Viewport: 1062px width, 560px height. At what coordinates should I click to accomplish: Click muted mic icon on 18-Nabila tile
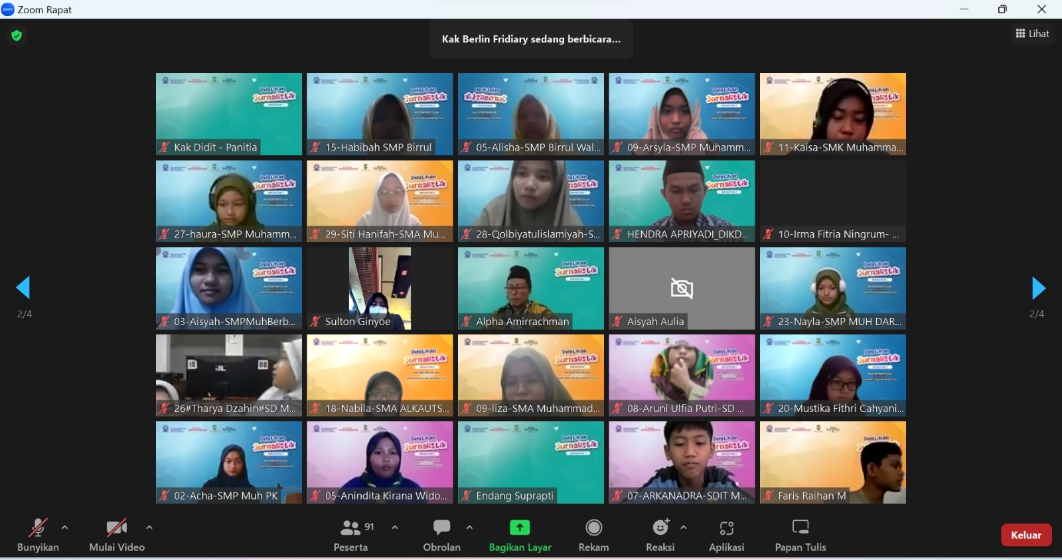[x=316, y=409]
